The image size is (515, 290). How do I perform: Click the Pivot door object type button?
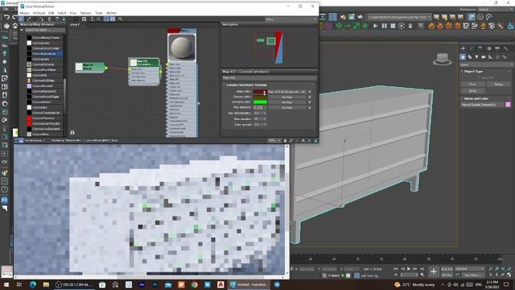pyautogui.click(x=472, y=84)
